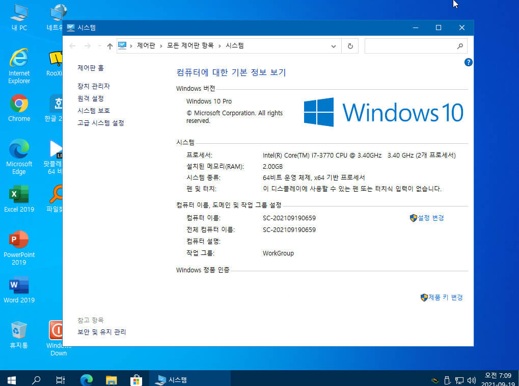Open 시스템 보호 link
The width and height of the screenshot is (519, 386).
94,111
